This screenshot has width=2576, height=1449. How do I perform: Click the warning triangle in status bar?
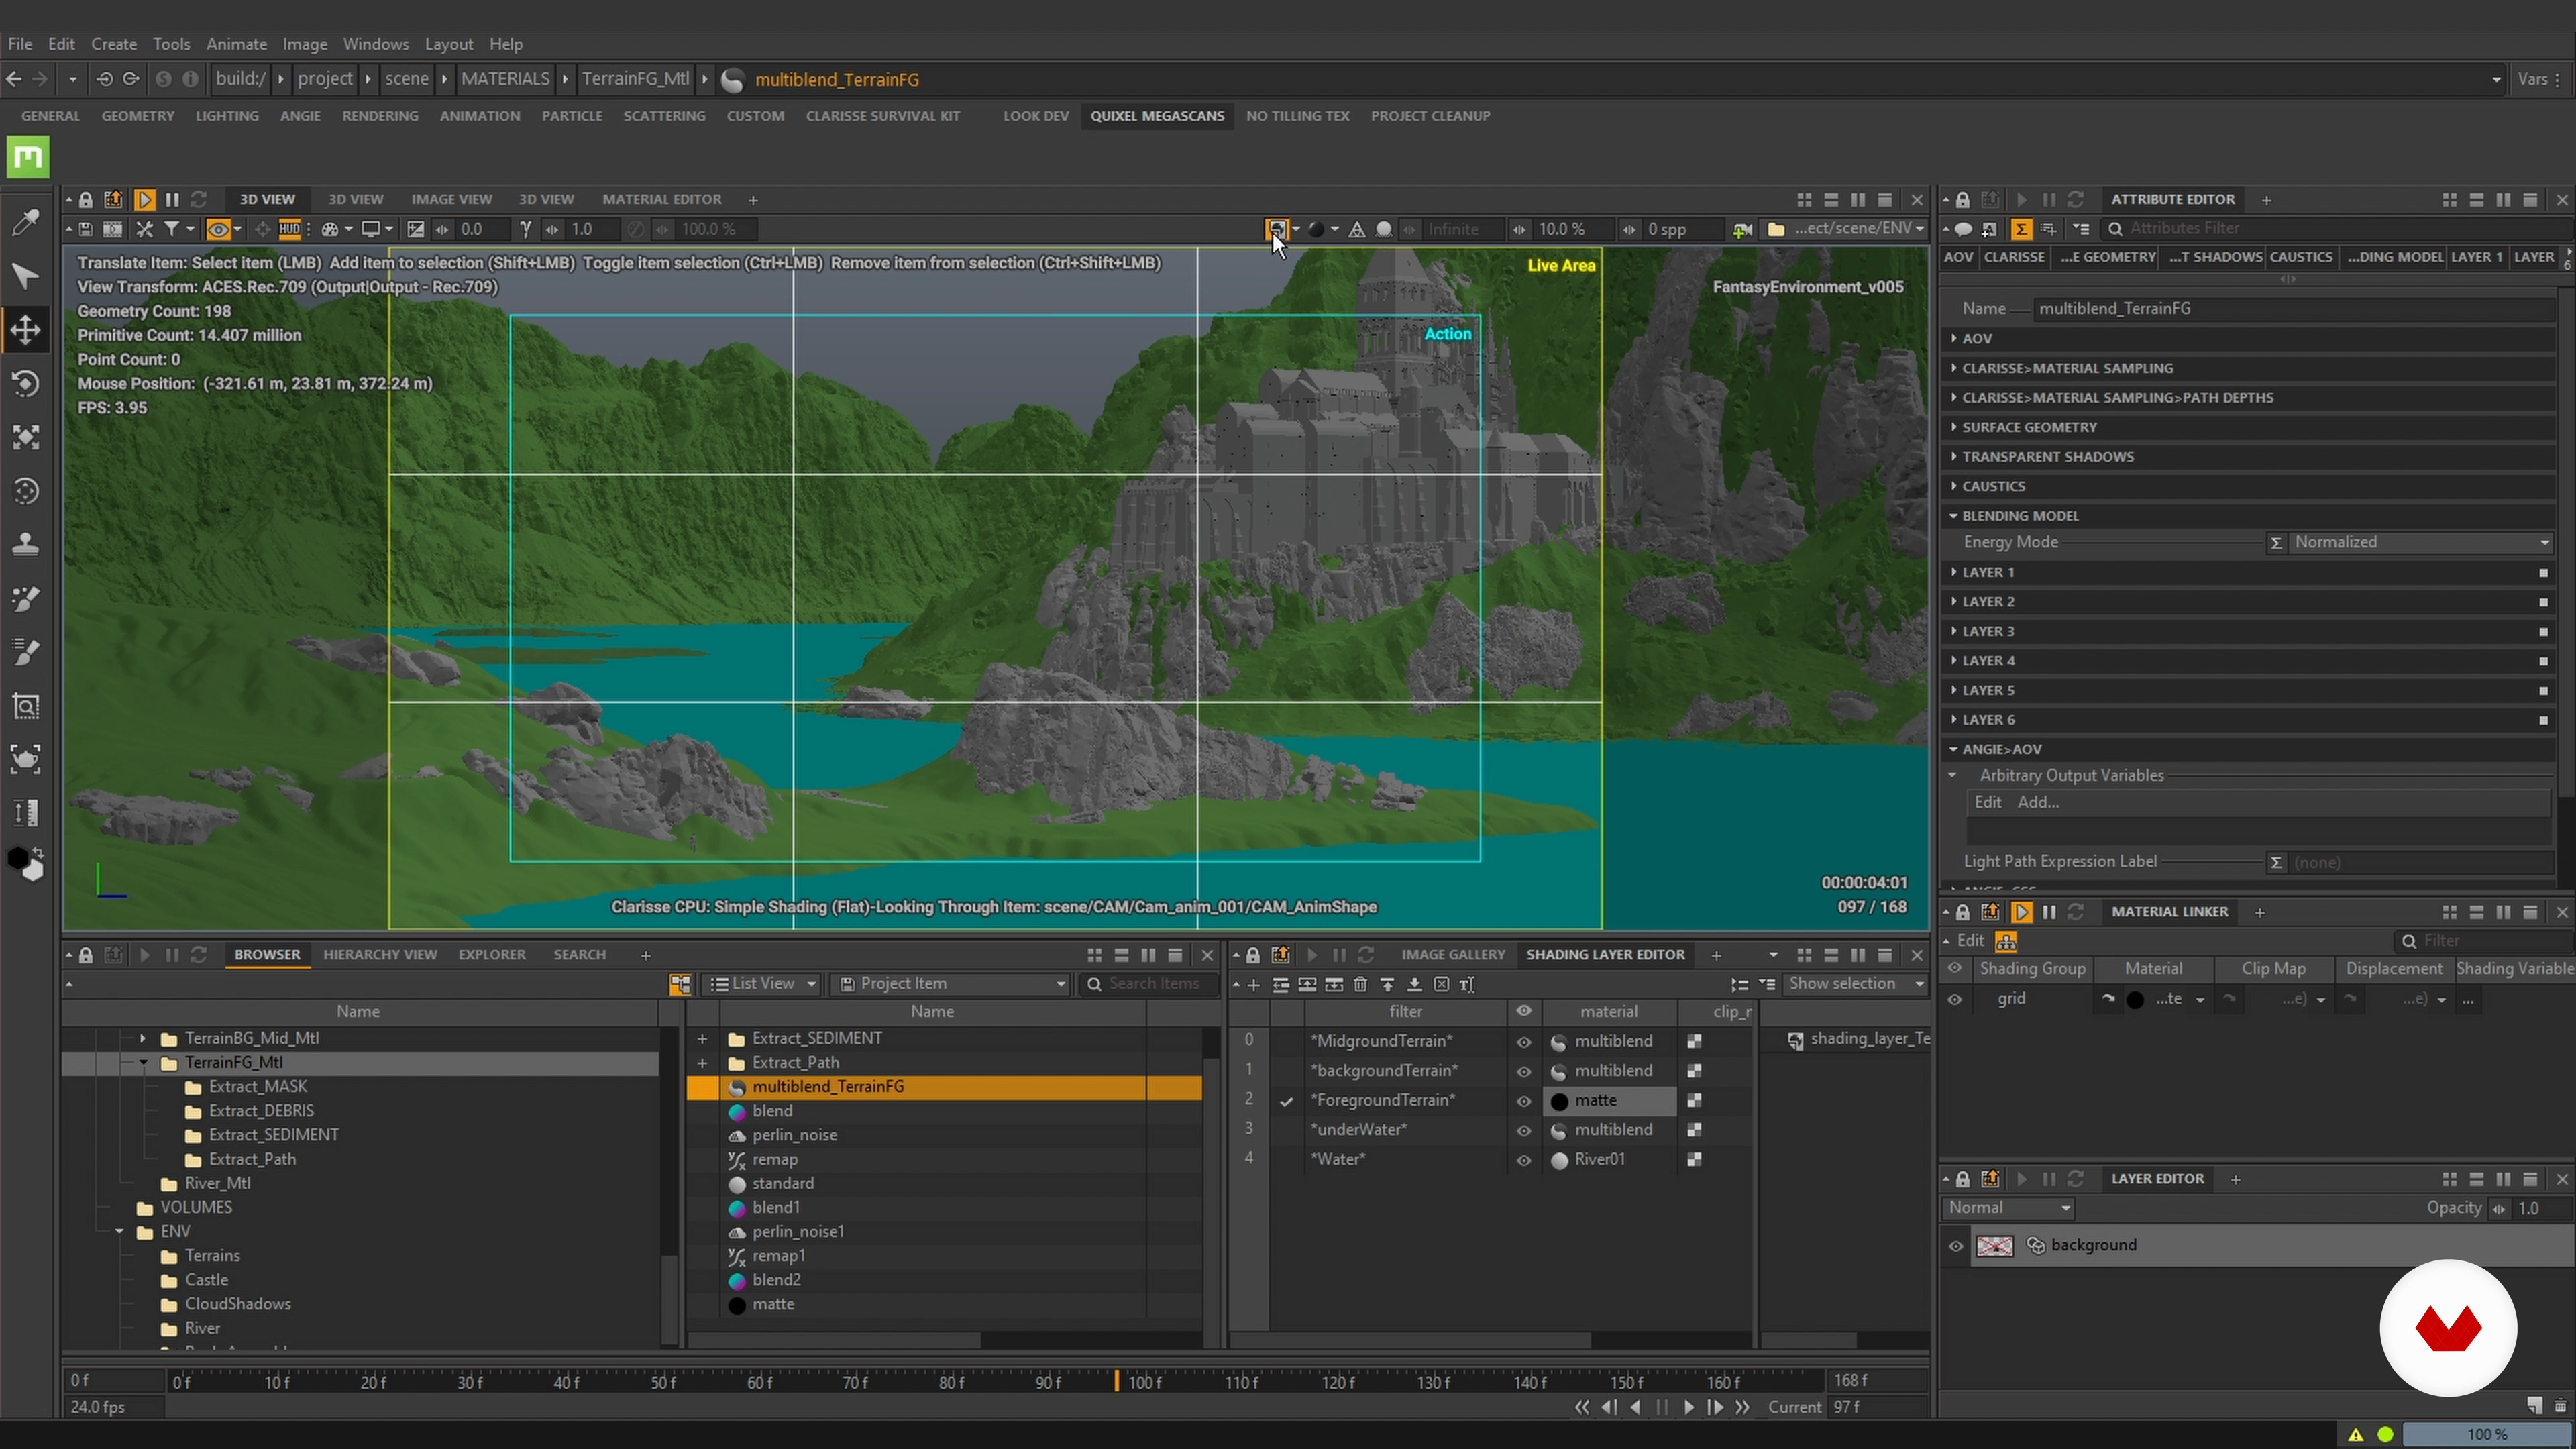(x=2356, y=1434)
